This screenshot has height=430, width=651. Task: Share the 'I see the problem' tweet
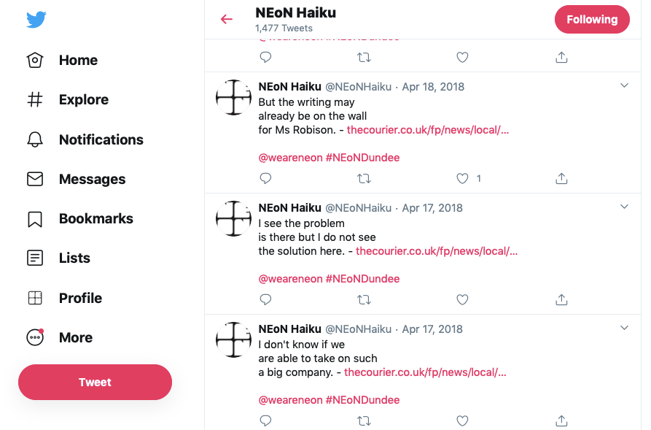pos(561,299)
